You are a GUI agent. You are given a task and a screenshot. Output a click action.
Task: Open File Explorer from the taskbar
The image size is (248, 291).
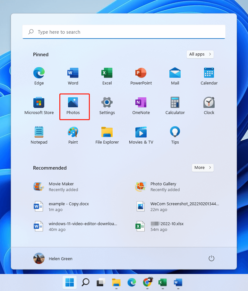[x=116, y=282]
